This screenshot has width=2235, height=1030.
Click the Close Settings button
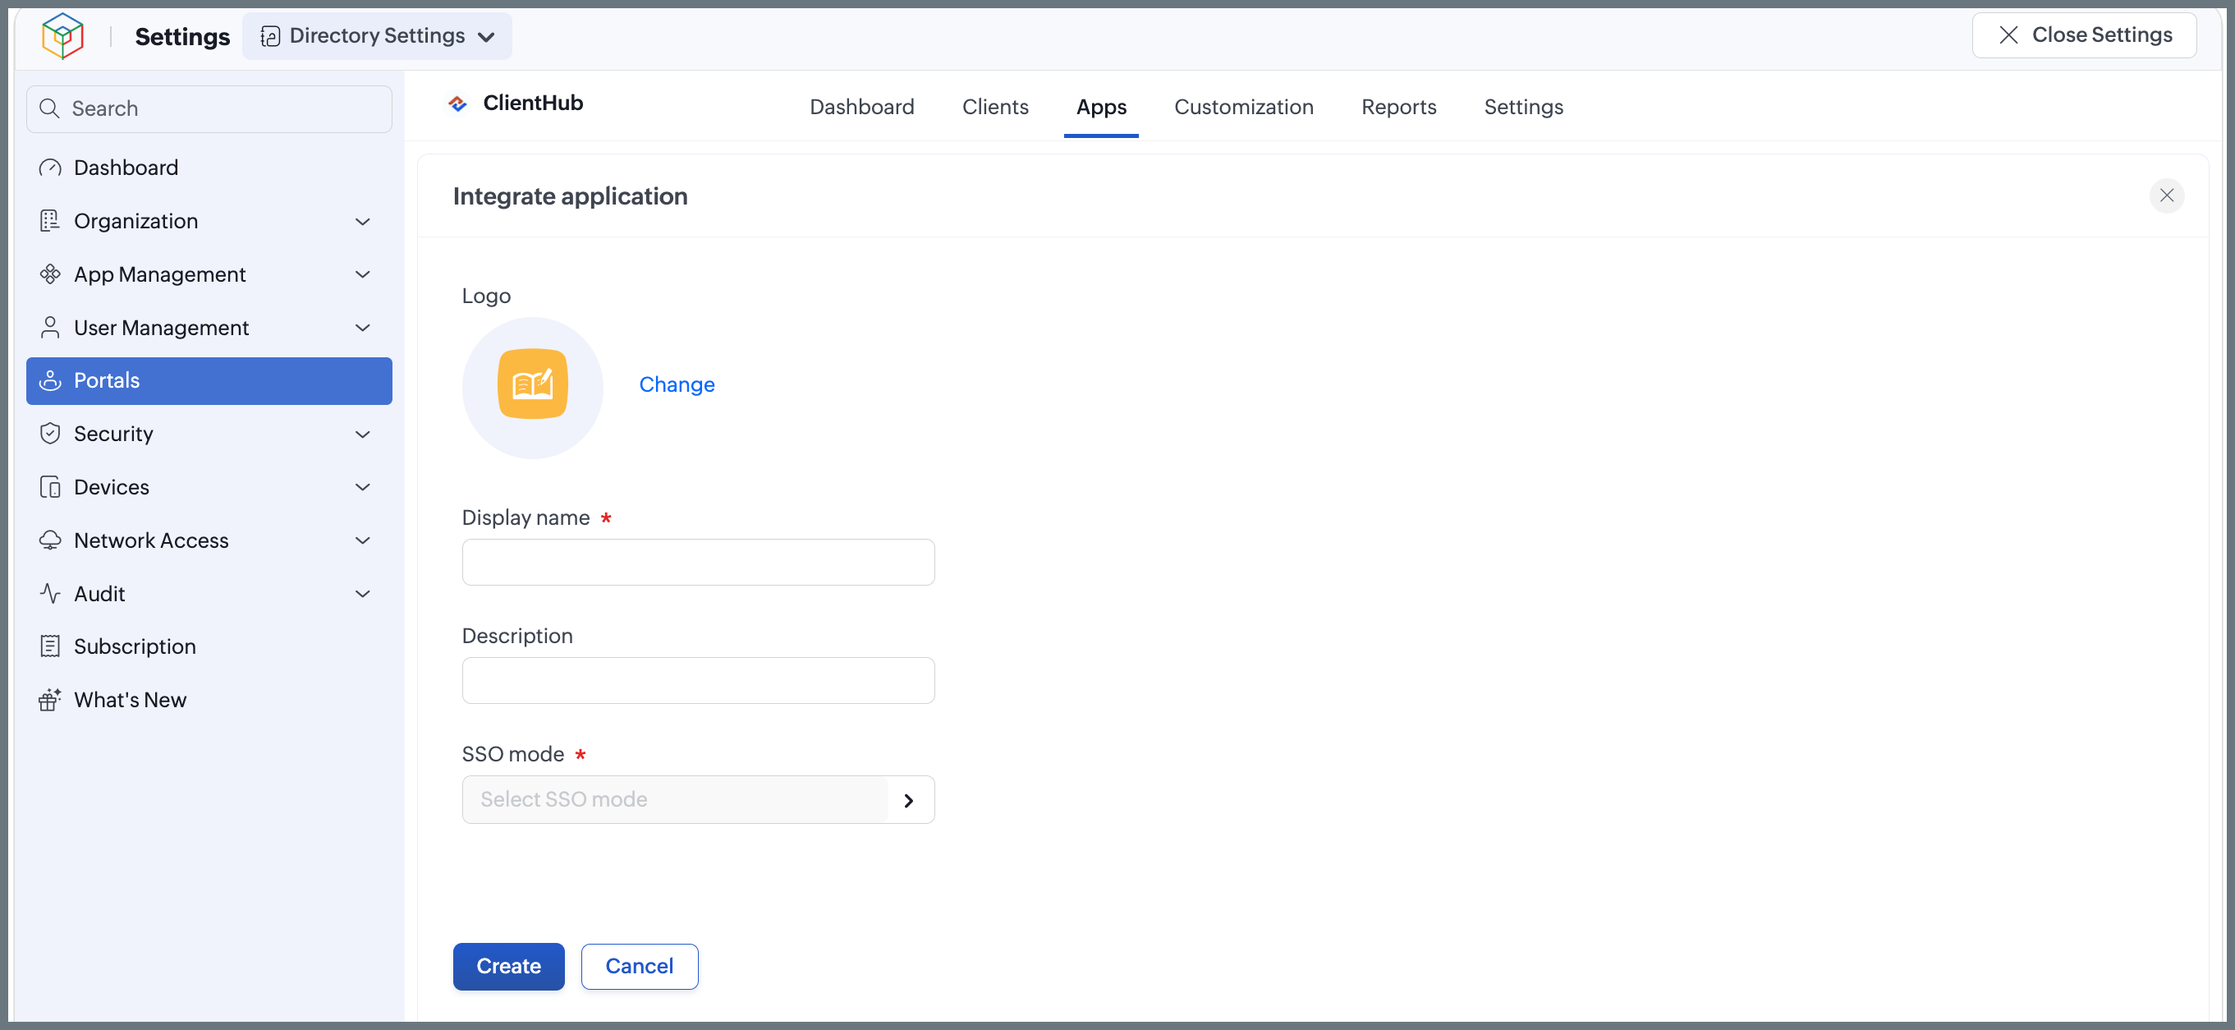tap(2084, 35)
